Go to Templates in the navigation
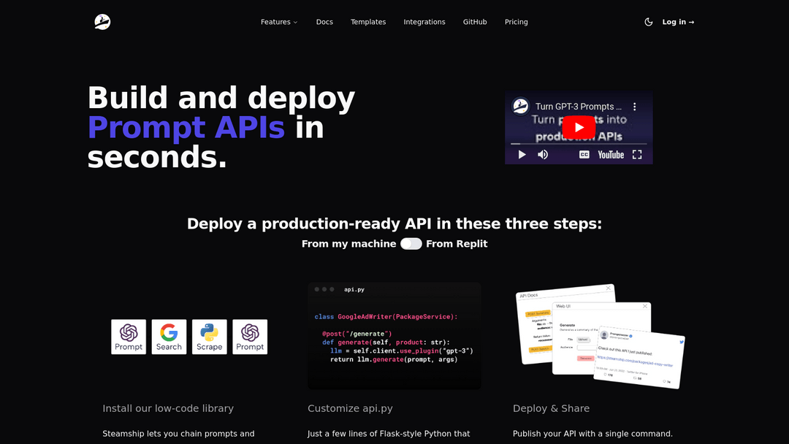Screen dimensions: 789x444 [x=368, y=22]
